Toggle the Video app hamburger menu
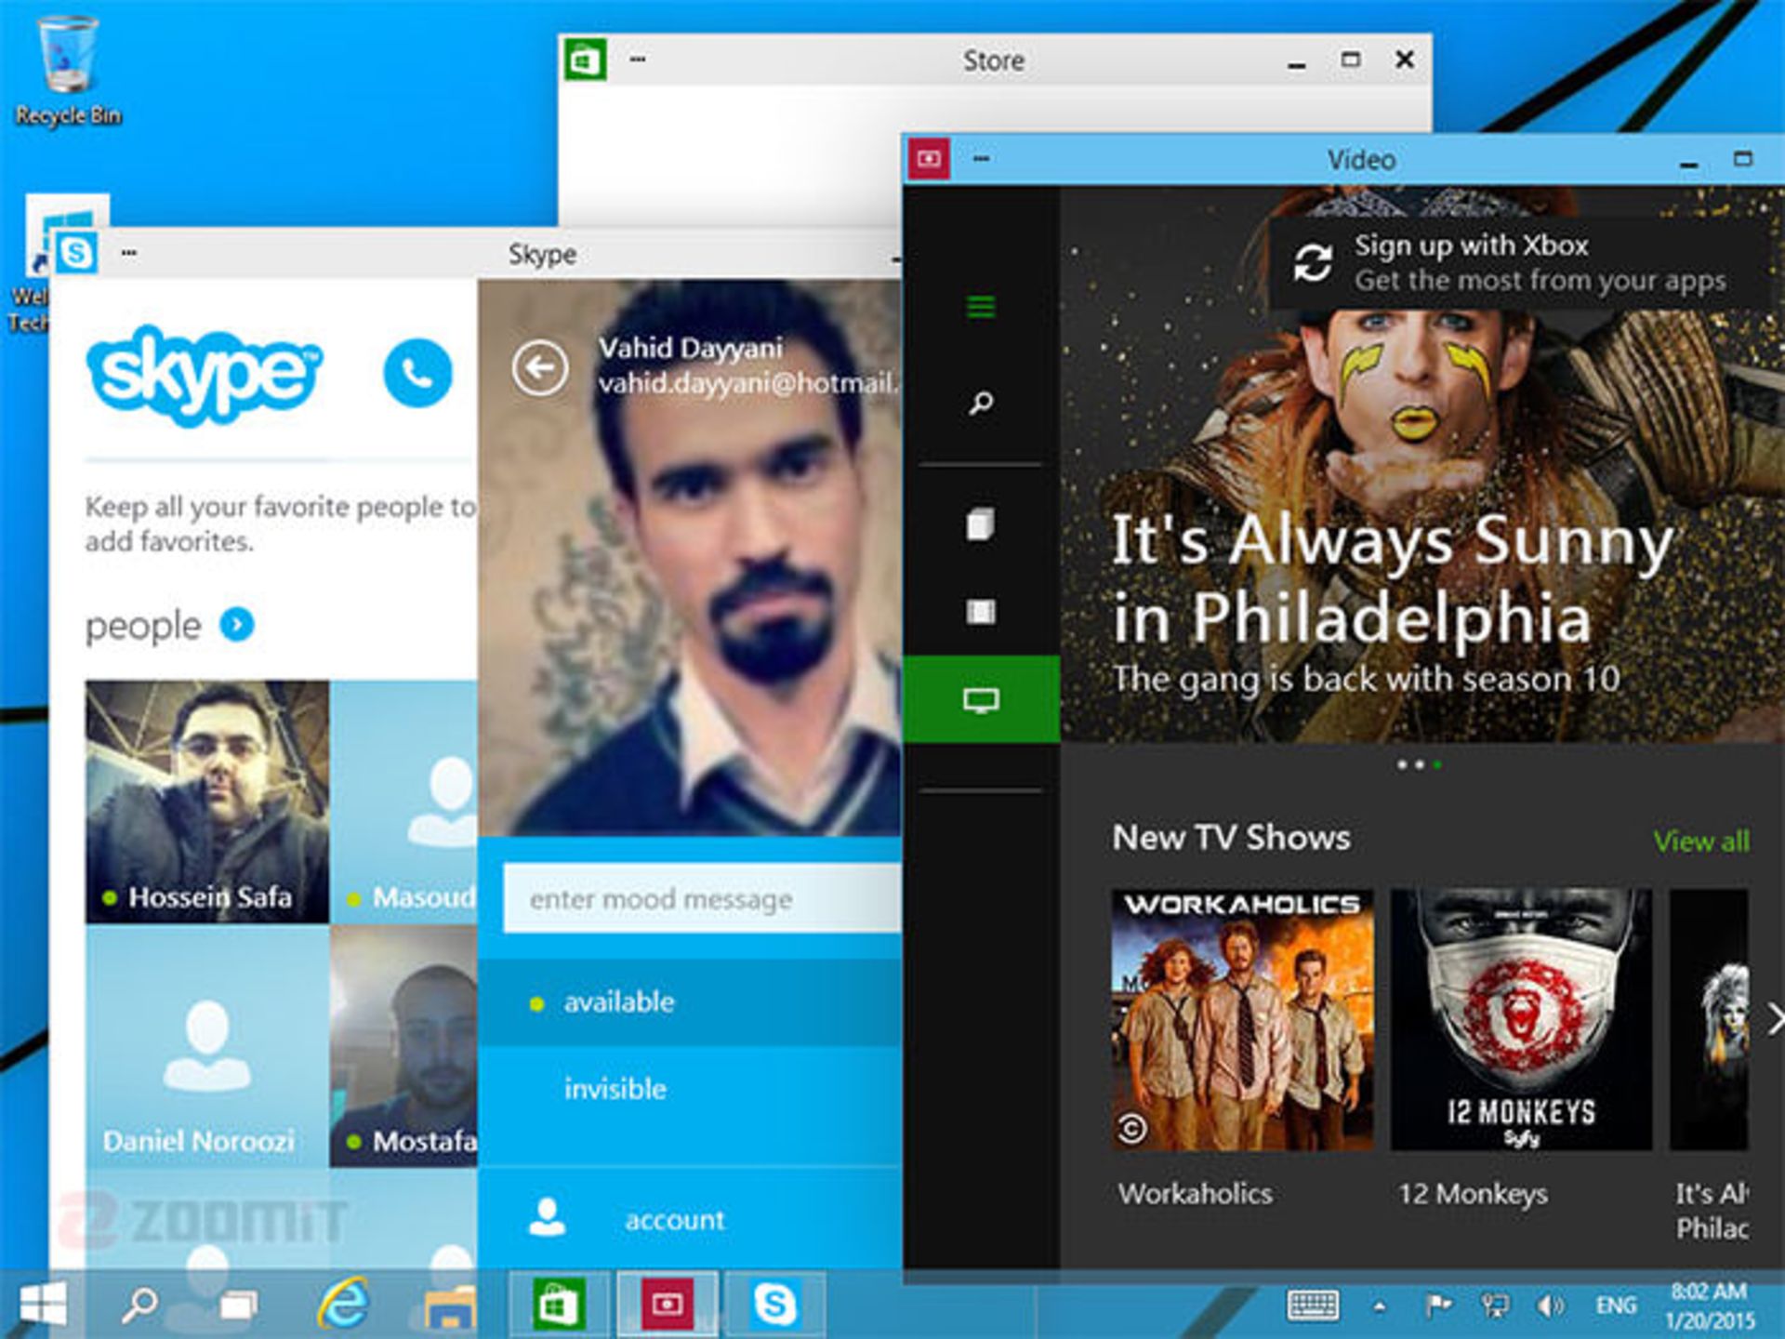This screenshot has height=1339, width=1785. pyautogui.click(x=981, y=306)
